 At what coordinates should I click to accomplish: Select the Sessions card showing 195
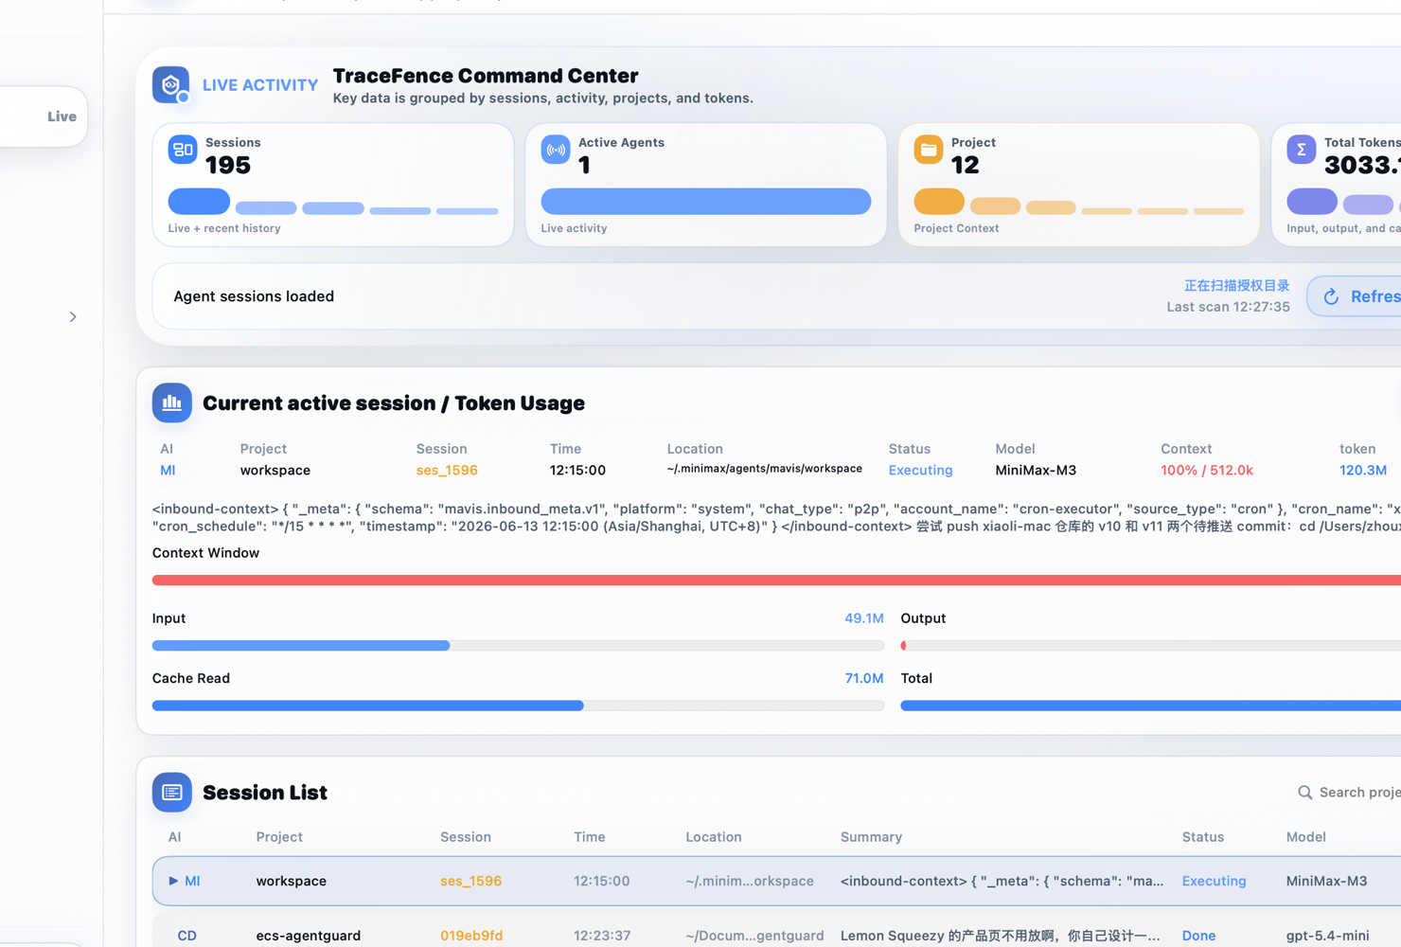333,185
